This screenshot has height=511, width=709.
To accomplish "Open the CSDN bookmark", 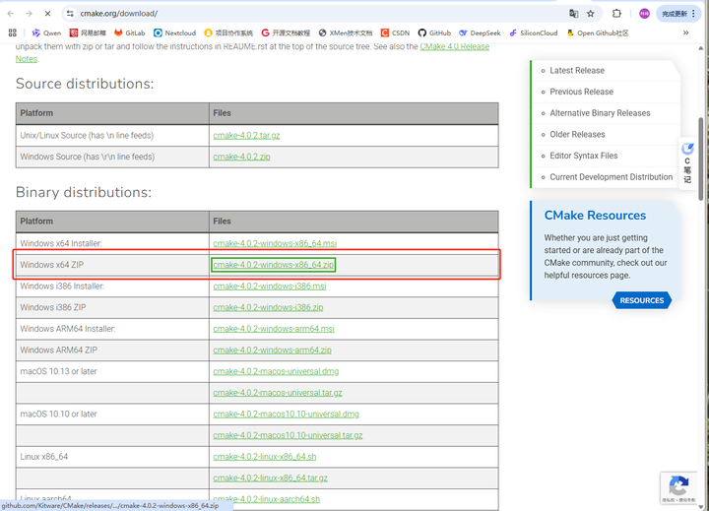I will [x=395, y=32].
